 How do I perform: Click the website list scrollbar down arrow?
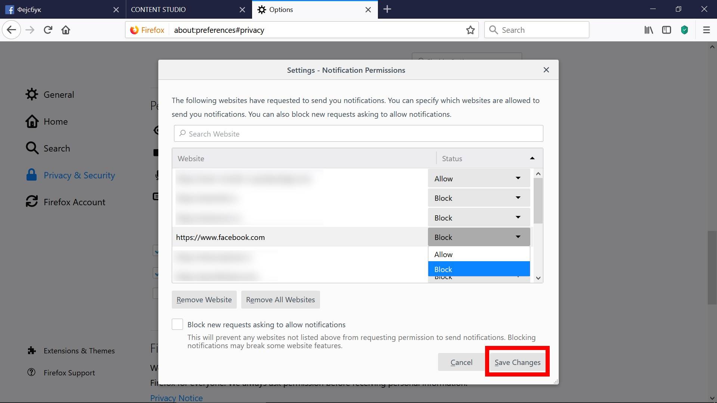click(538, 278)
